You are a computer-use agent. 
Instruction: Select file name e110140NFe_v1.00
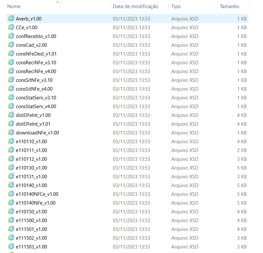(36, 203)
